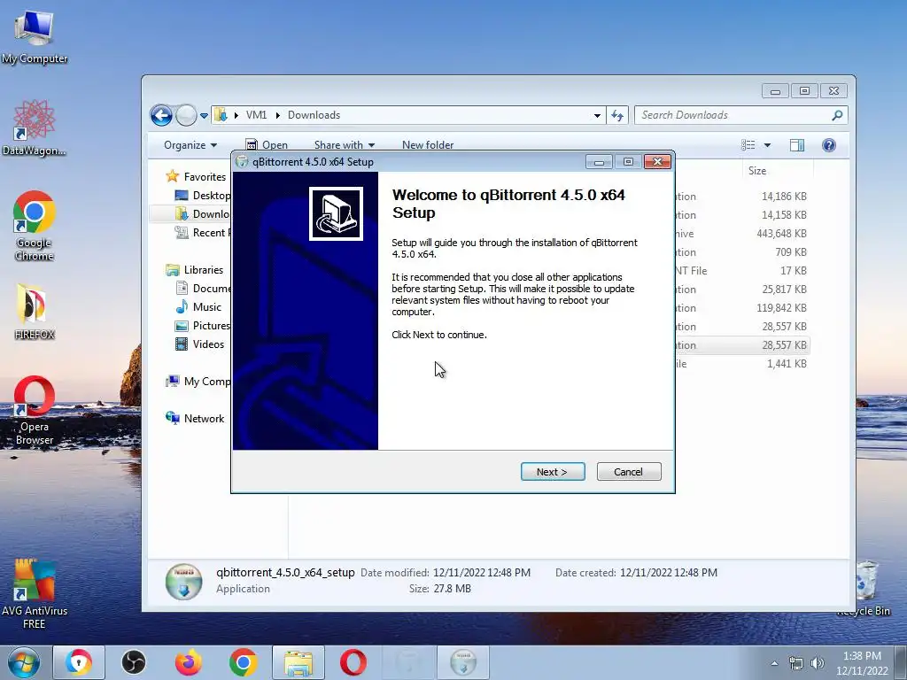Select the 119,842 KB file row
The height and width of the screenshot is (680, 907).
coord(742,308)
